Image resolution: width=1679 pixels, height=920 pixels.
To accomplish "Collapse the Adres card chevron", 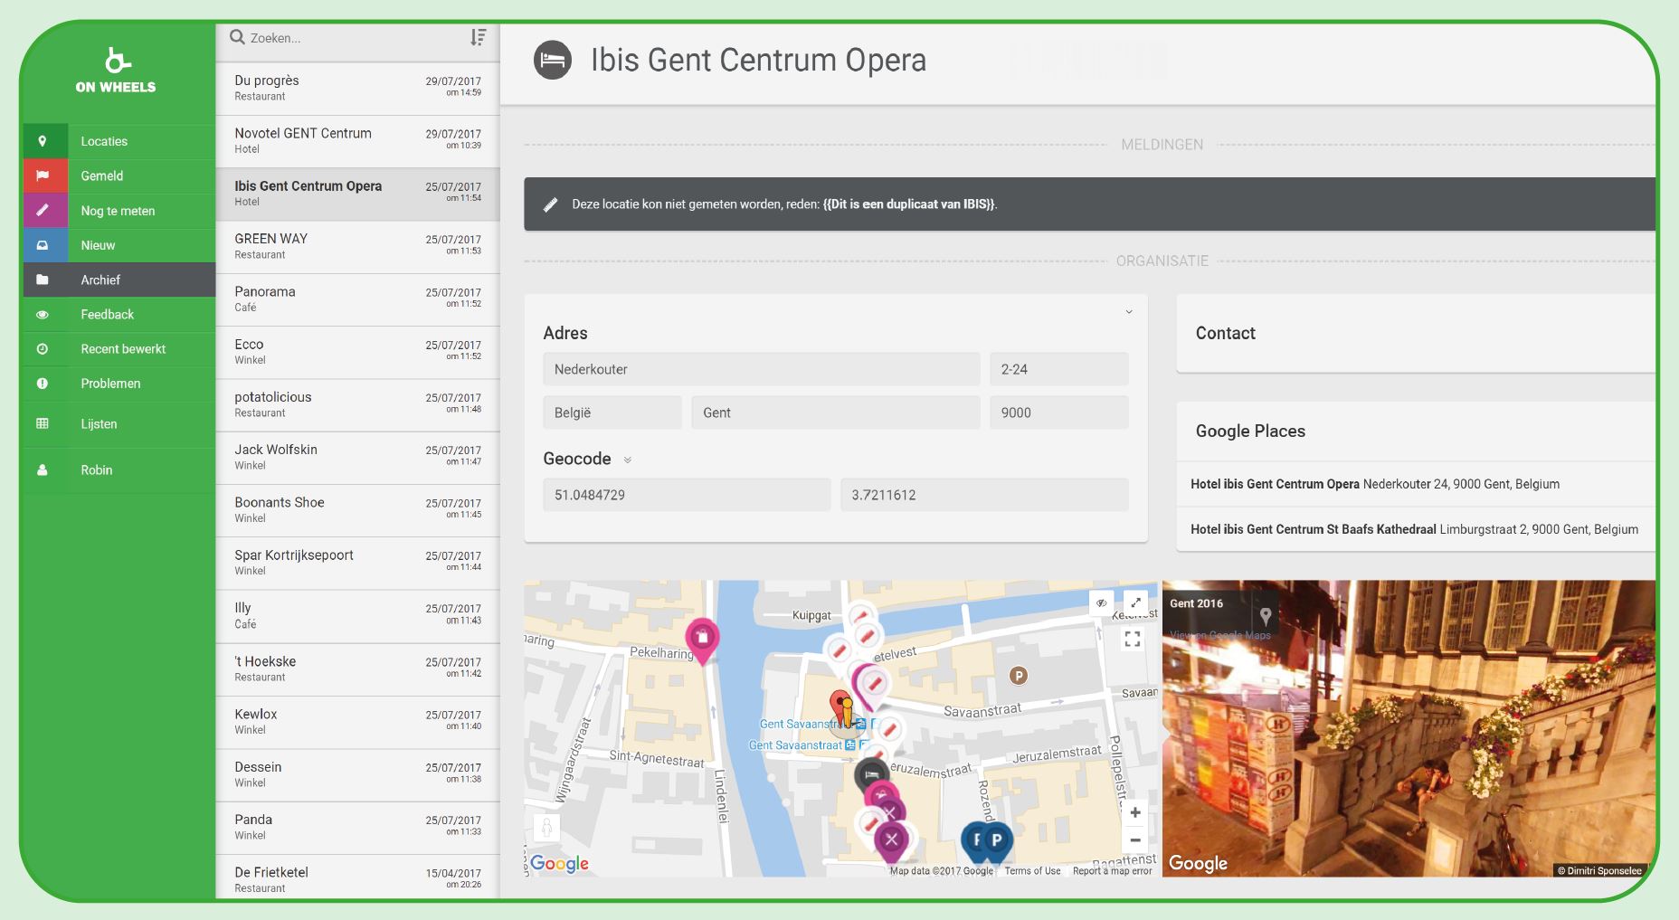I will click(x=1128, y=312).
